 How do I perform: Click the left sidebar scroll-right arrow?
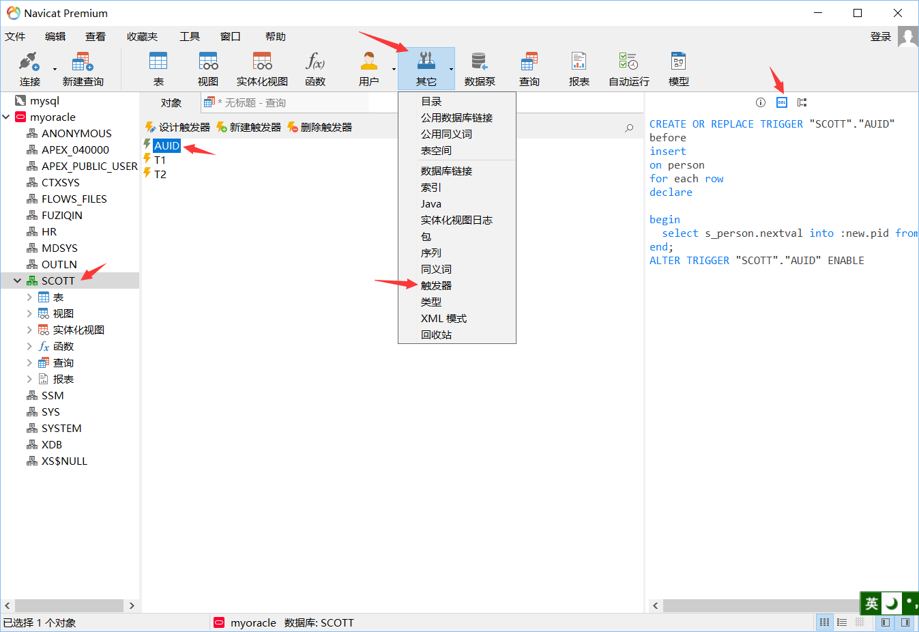tap(132, 605)
